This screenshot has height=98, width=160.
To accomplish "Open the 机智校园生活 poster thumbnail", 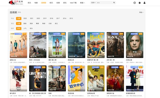I will [x=134, y=78].
